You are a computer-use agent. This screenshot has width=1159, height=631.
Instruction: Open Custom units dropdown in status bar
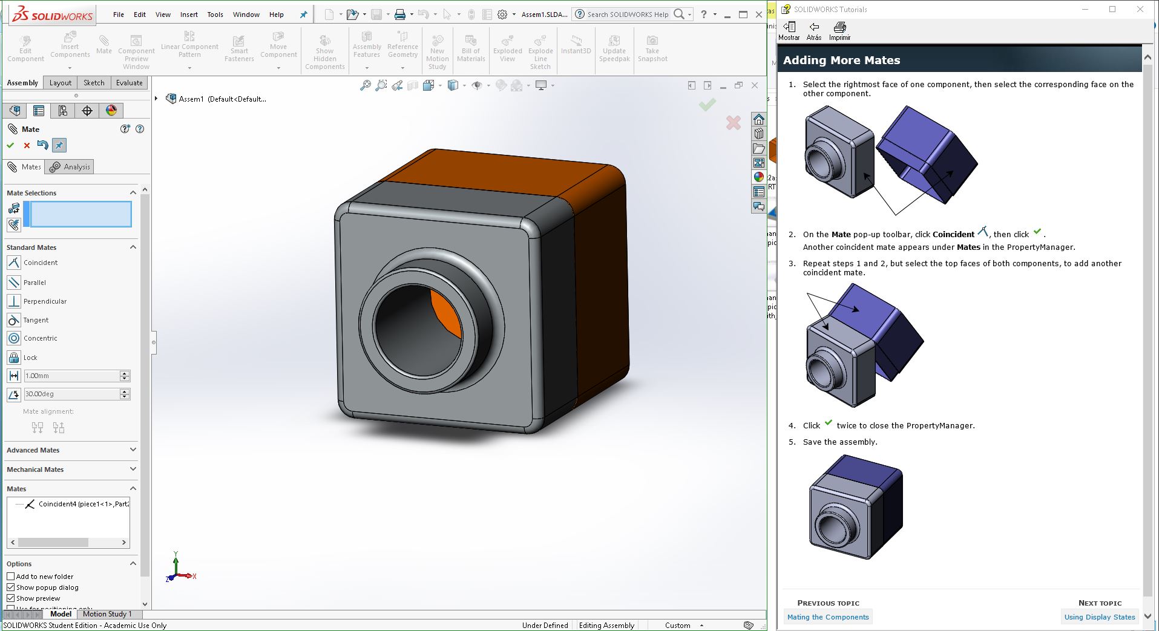pyautogui.click(x=702, y=626)
